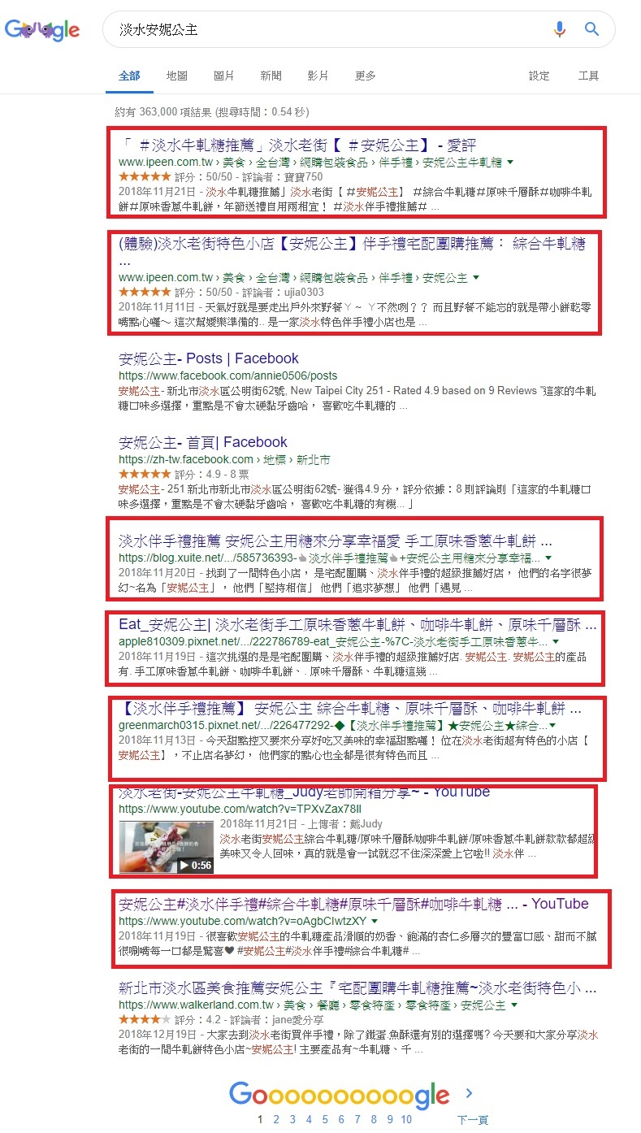
Task: Open 安妮公主- Posts | Facebook result
Action: click(209, 358)
